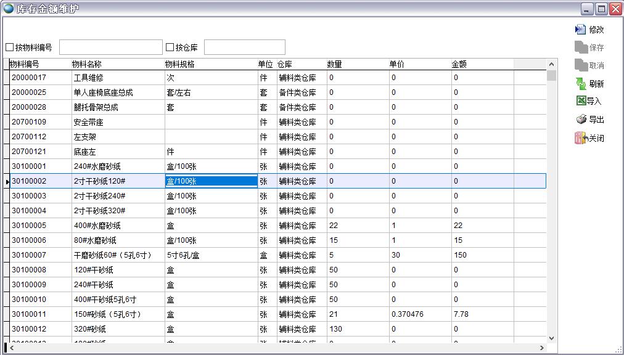Image resolution: width=624 pixels, height=355 pixels.
Task: Select the row for material 30100005
Action: 29,226
